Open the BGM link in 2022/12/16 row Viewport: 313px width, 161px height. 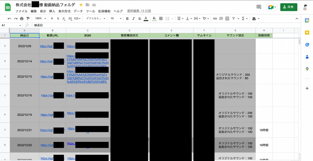[x=70, y=95]
